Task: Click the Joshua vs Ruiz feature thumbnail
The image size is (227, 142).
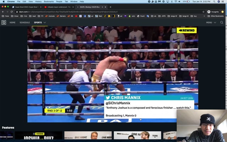Action: click(x=38, y=136)
